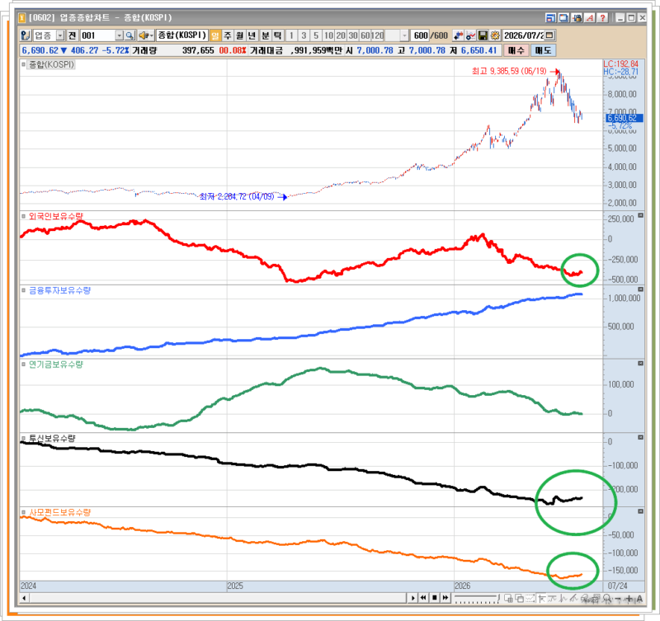Click the floppy disk save icon

click(483, 35)
